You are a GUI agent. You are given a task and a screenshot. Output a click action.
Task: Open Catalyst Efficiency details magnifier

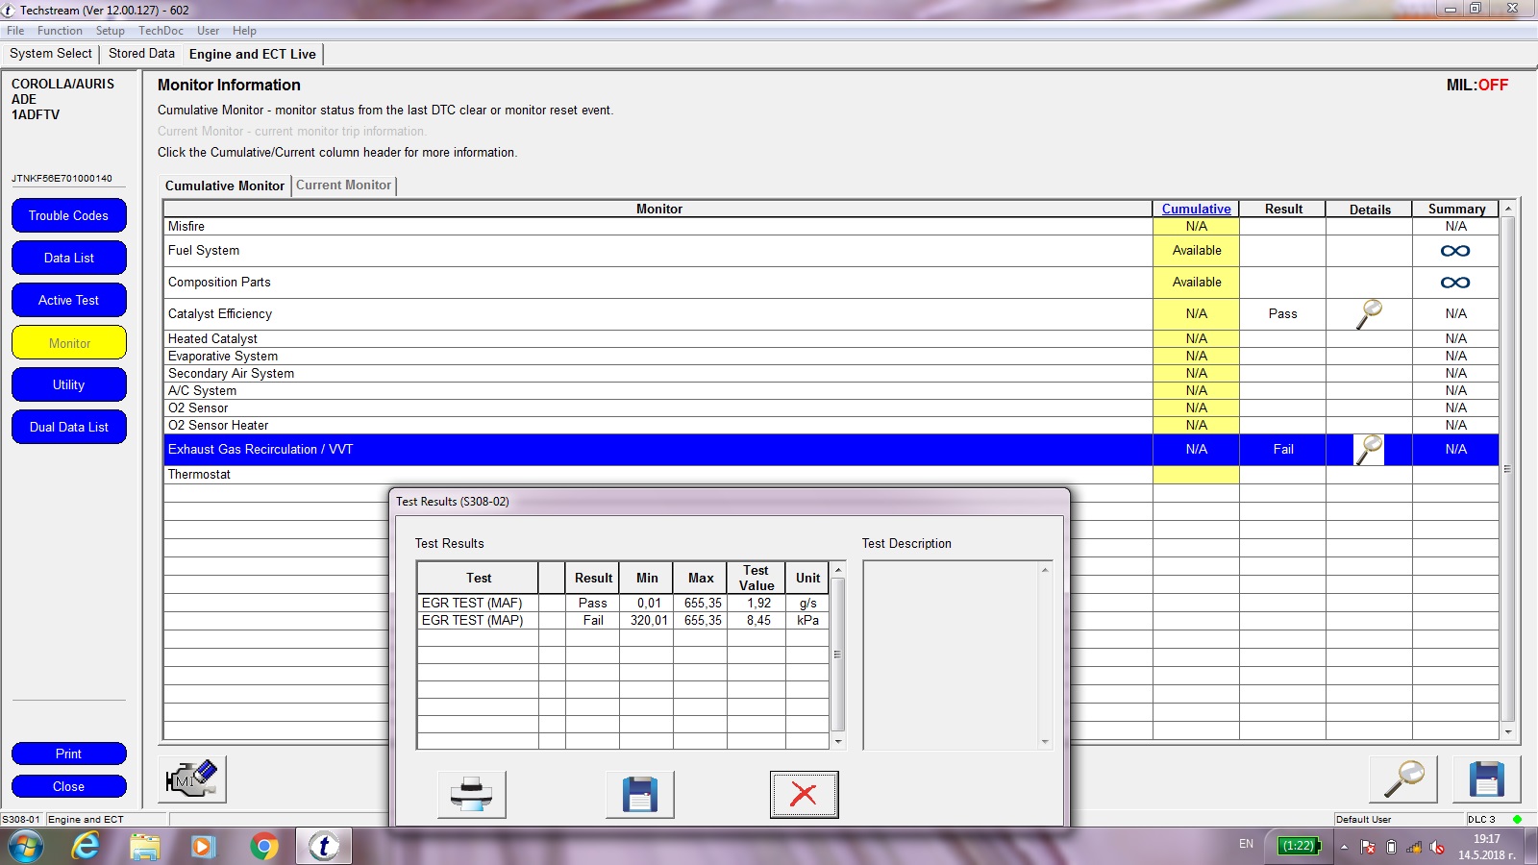[x=1369, y=314]
